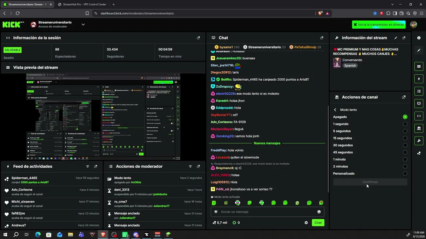Open Discord from the taskbar
Viewport: 426px width, 239px height.
(x=136, y=235)
